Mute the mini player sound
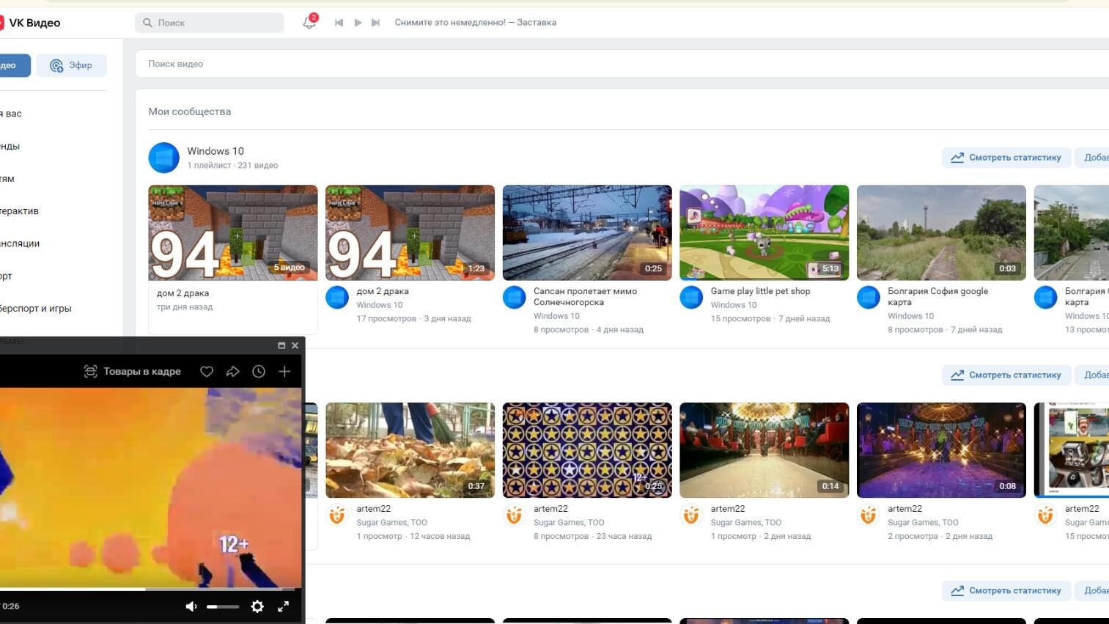The width and height of the screenshot is (1109, 624). [x=191, y=606]
